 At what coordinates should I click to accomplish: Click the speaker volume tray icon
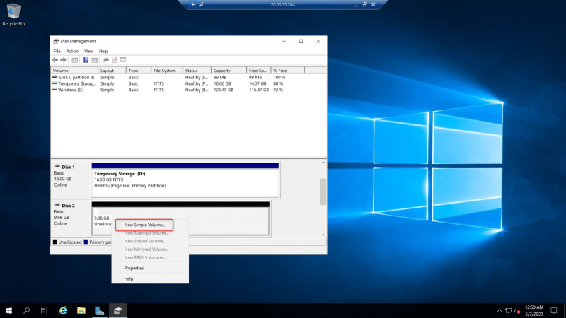click(x=517, y=310)
